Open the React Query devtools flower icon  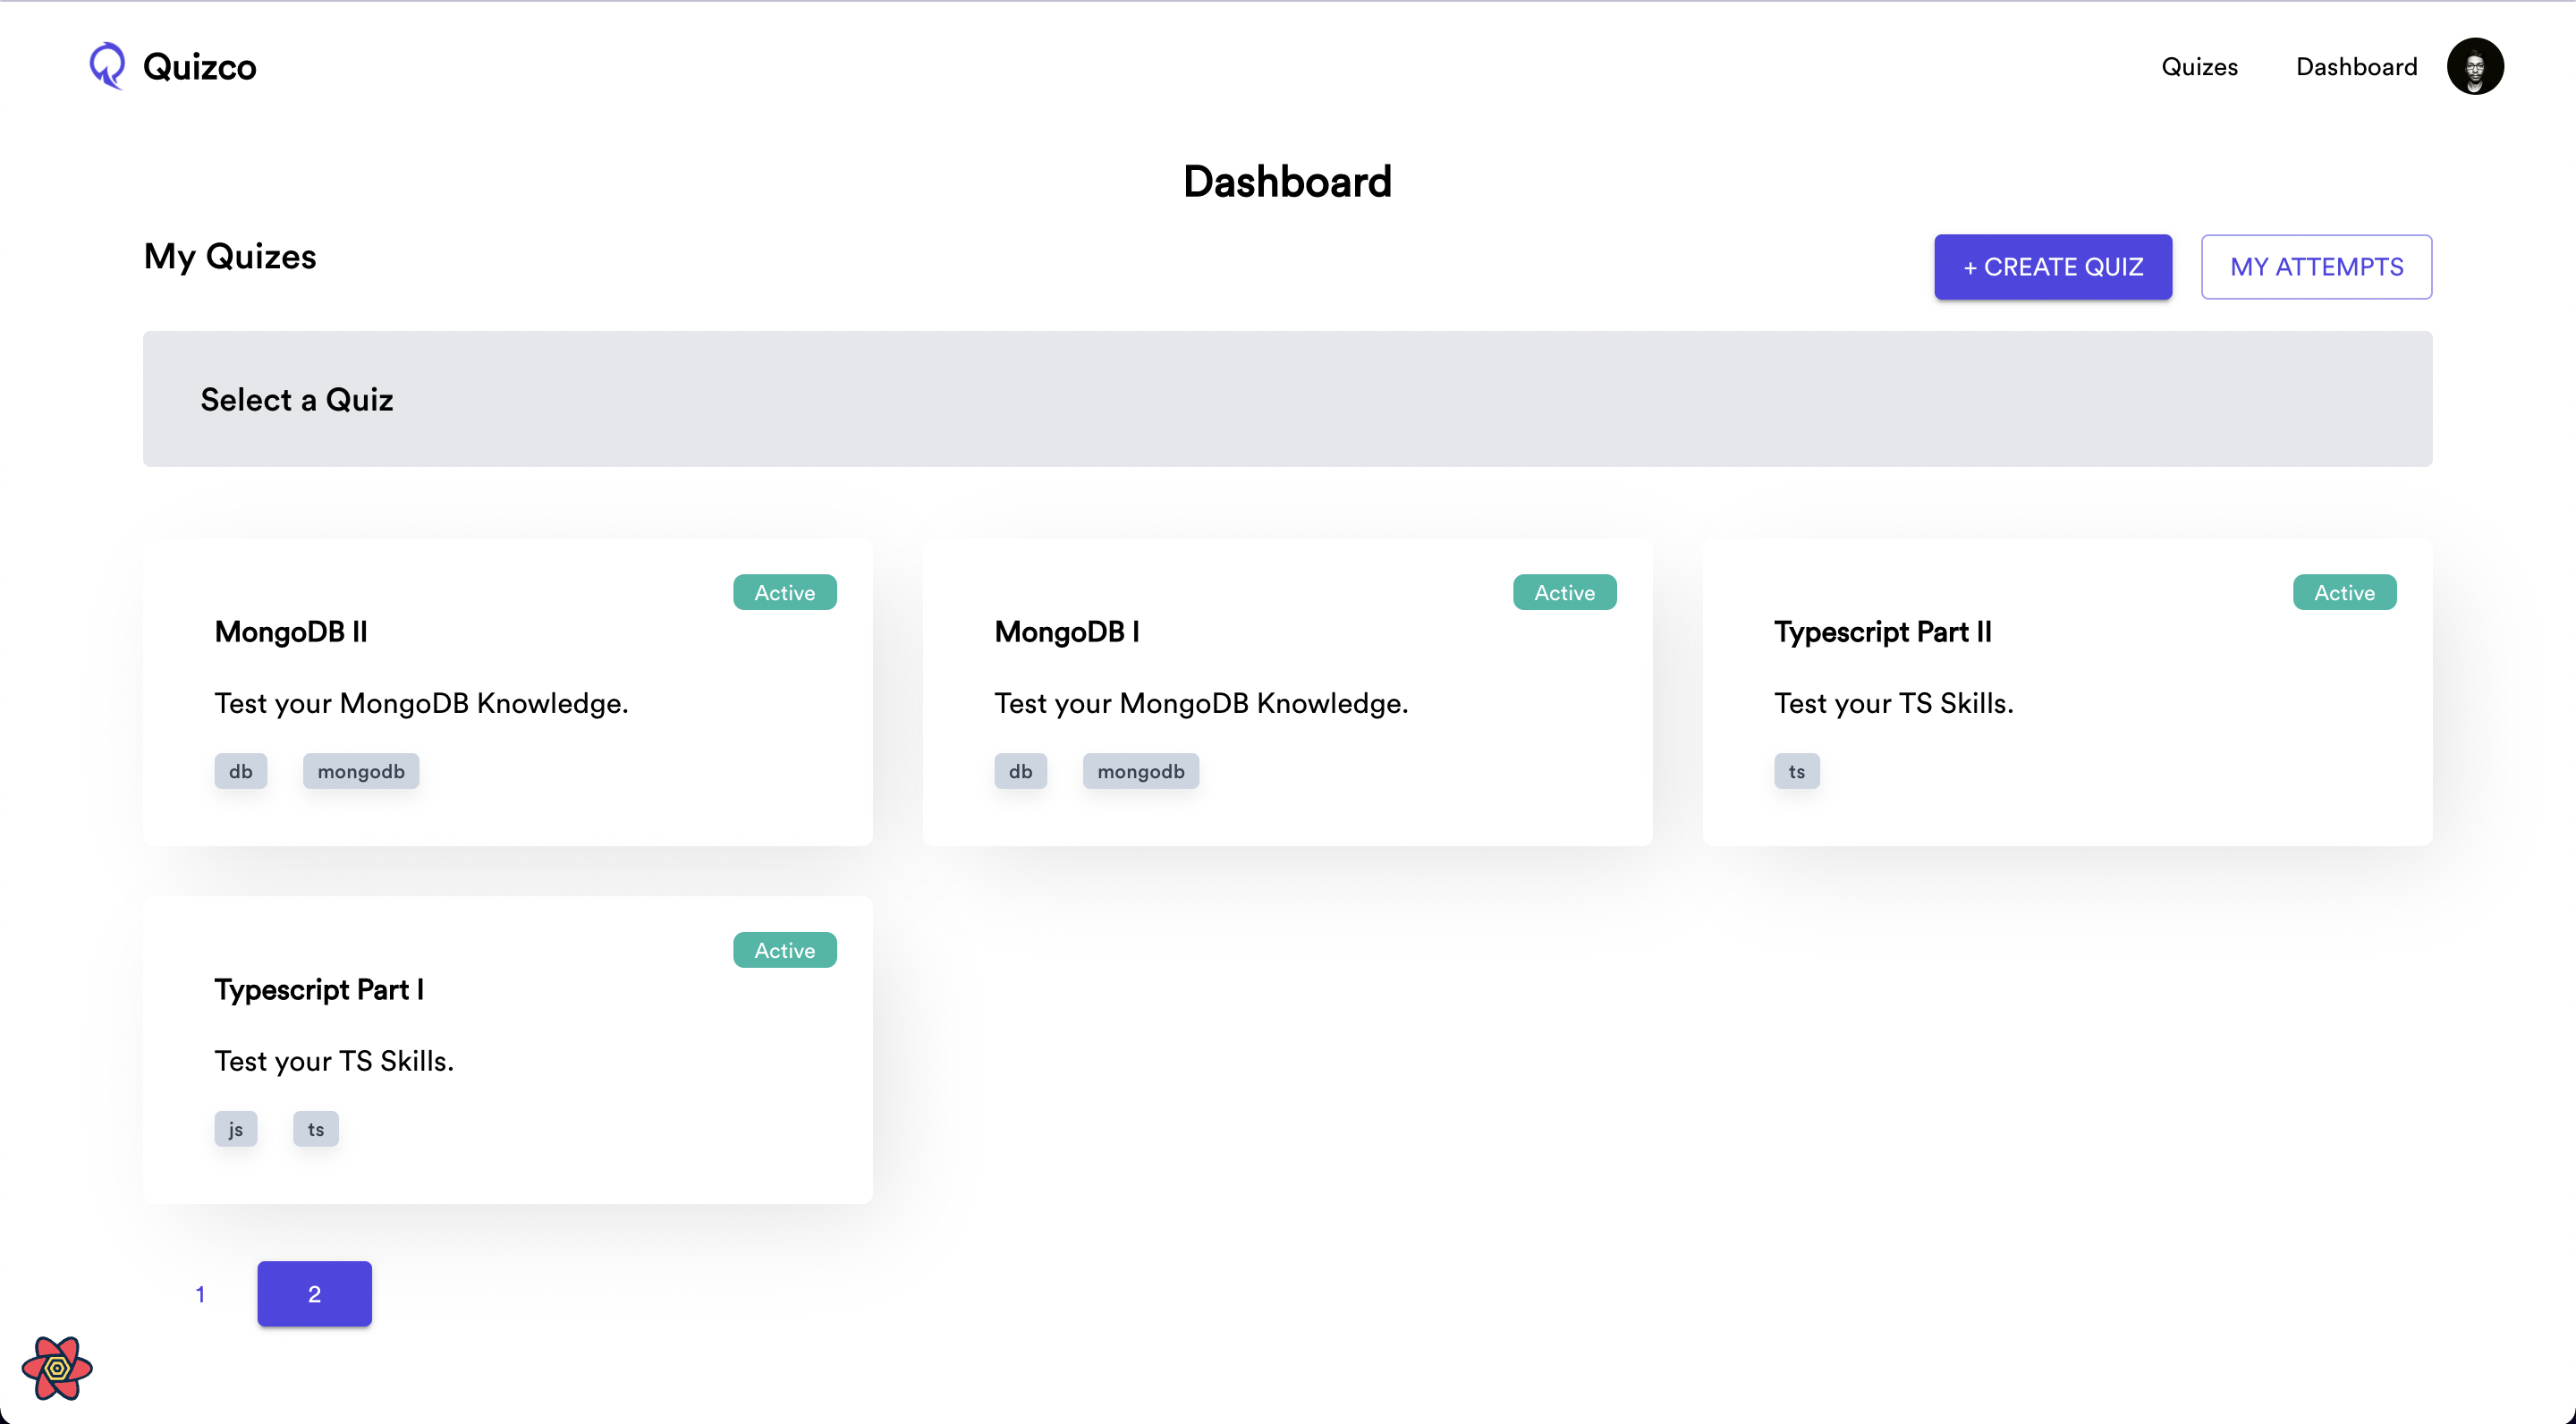tap(57, 1368)
